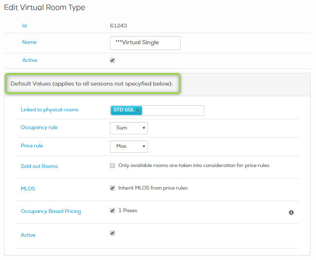Toggle the Active checkbox in Default Values
Viewport: 316px width, 260px height.
(x=112, y=233)
